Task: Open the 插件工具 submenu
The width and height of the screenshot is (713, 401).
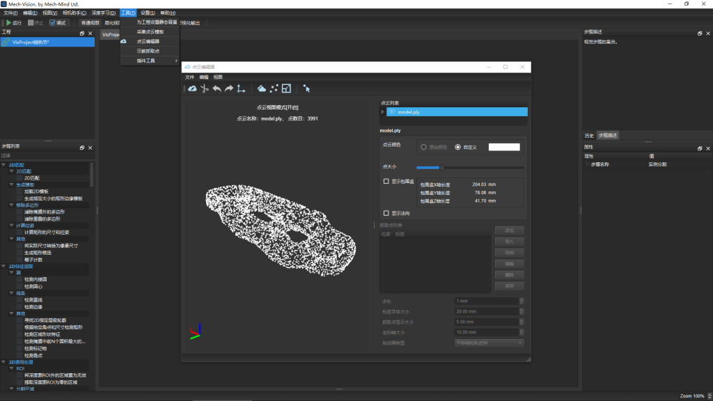Action: point(149,61)
